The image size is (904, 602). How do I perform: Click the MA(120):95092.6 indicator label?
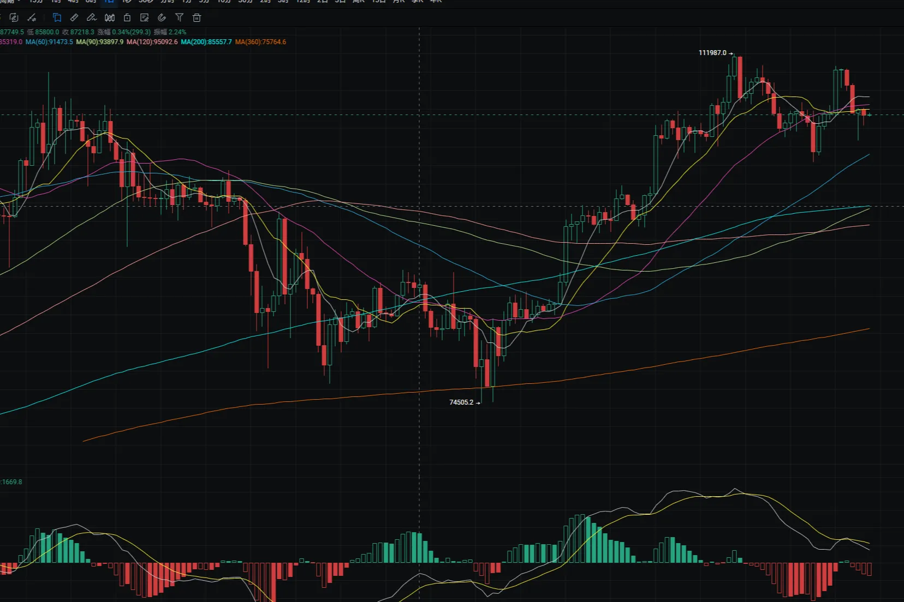pos(152,42)
